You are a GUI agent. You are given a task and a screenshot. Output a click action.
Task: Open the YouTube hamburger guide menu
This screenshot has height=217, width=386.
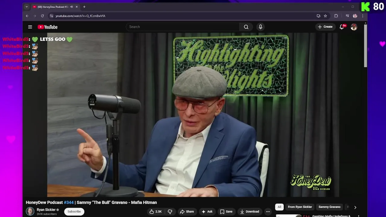pyautogui.click(x=30, y=27)
